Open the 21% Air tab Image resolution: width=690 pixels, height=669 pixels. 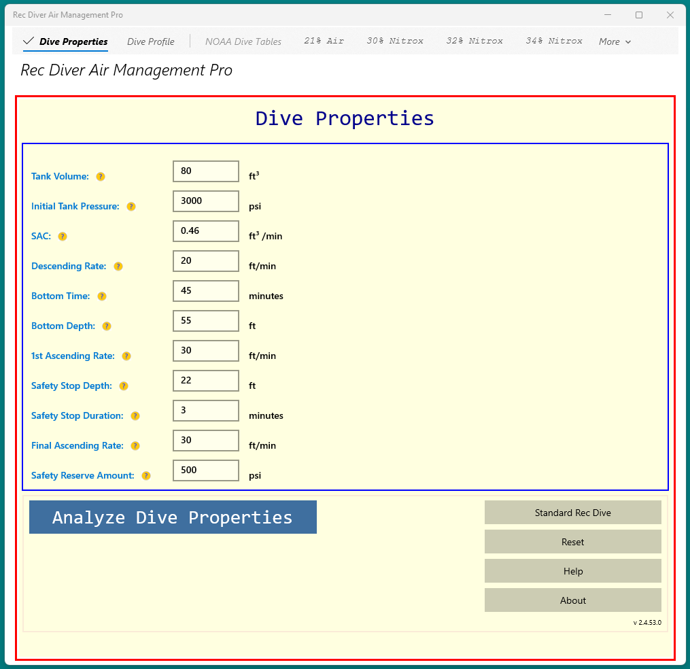coord(324,41)
